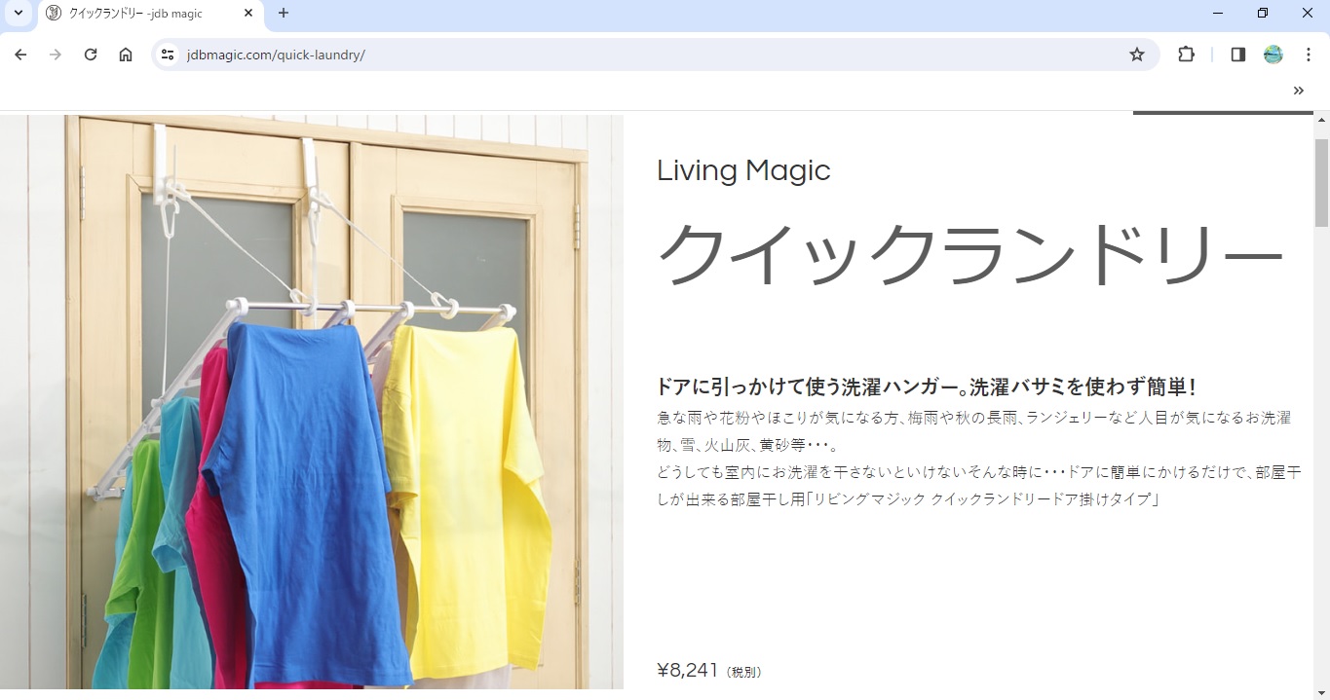Reload the quick-laundry page
This screenshot has width=1330, height=700.
point(91,55)
